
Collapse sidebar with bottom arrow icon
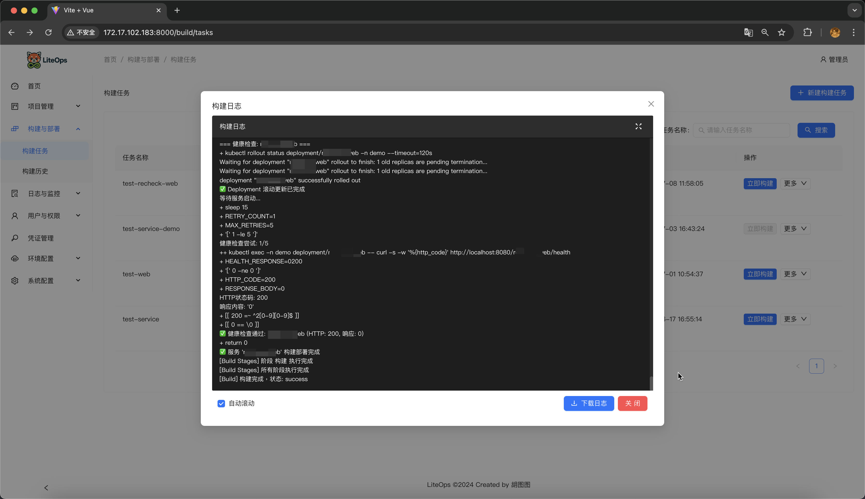tap(46, 487)
